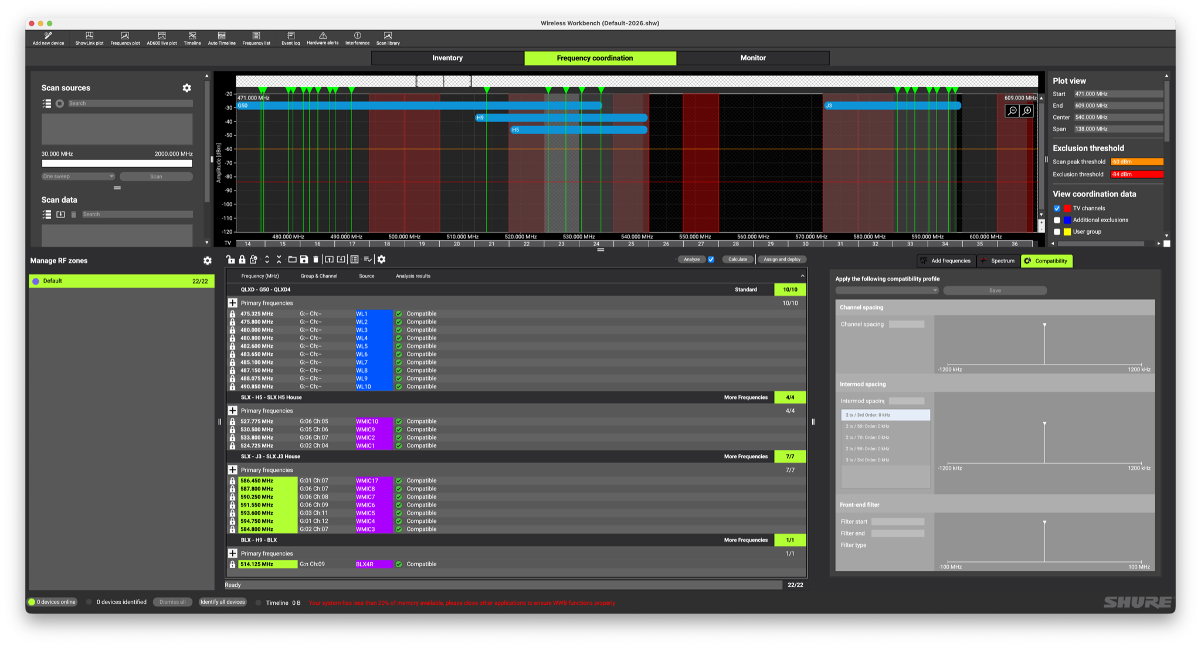Image resolution: width=1201 pixels, height=647 pixels.
Task: Switch to the Inventory tab
Action: [447, 58]
